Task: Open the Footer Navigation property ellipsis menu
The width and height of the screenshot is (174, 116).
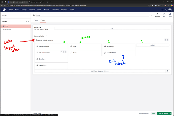Action: pyautogui.click(x=46, y=36)
